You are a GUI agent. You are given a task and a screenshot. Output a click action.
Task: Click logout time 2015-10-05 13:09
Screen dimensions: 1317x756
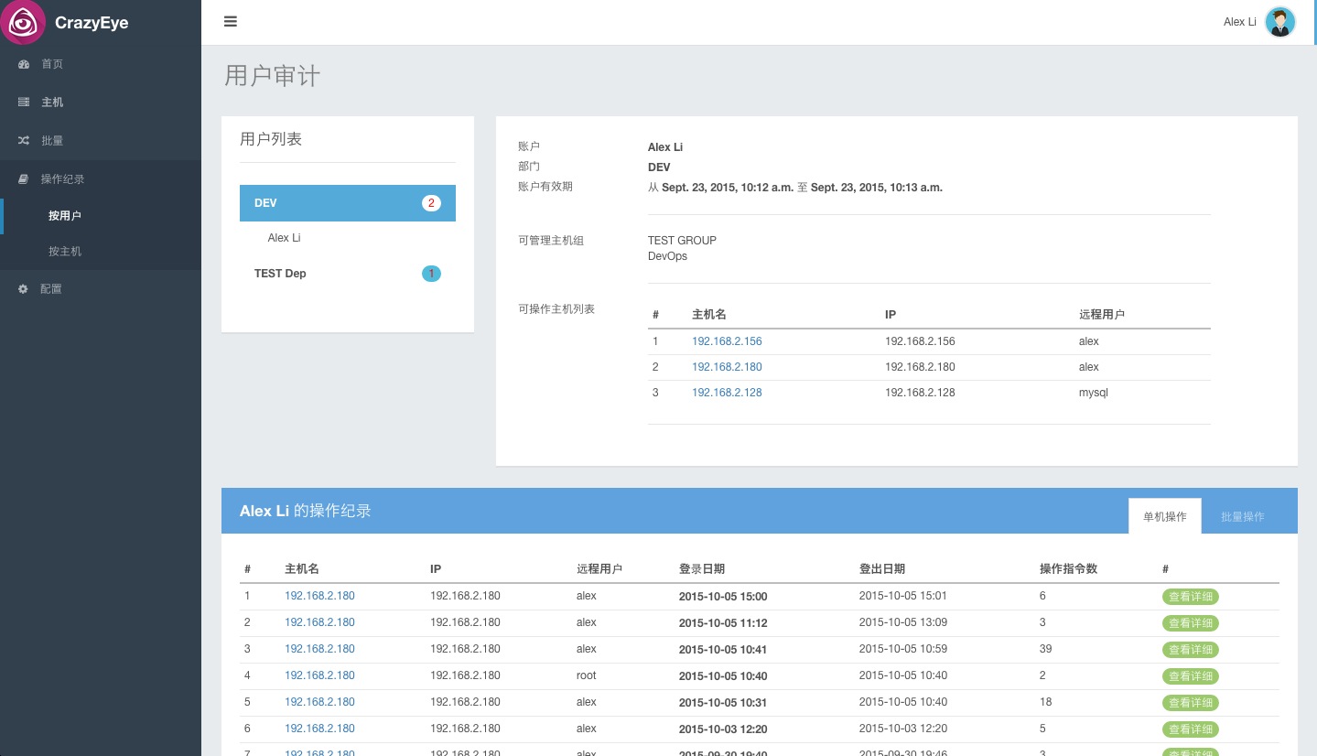coord(903,622)
